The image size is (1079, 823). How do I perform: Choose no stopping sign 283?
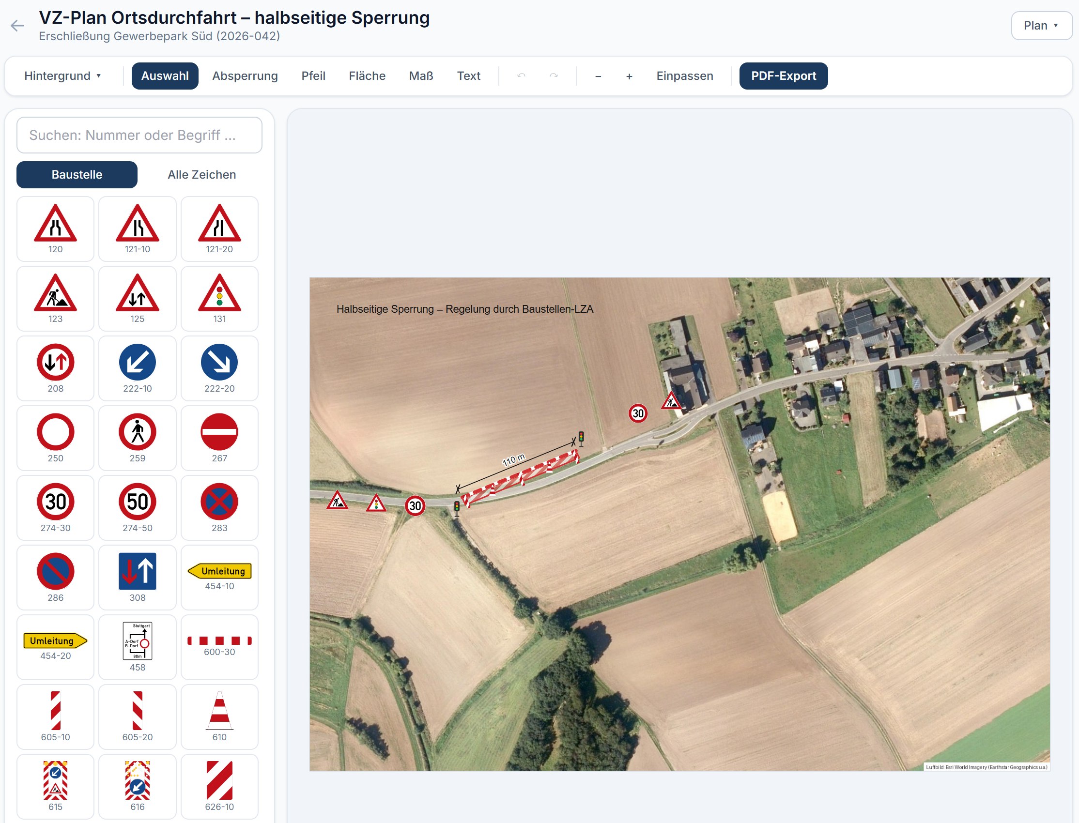point(219,508)
